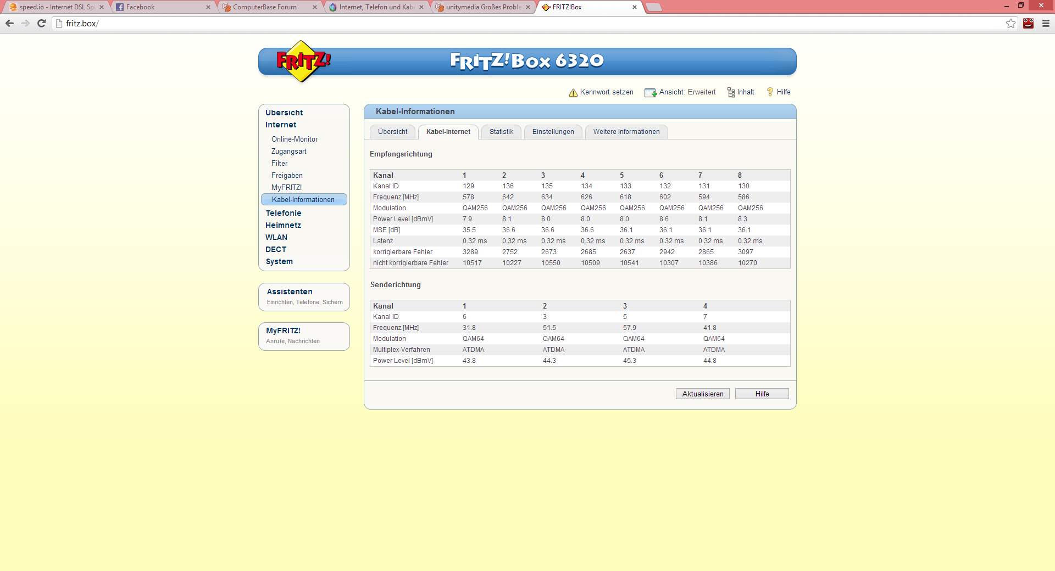Open Heimnetz in the sidebar
Viewport: 1055px width, 571px height.
click(x=283, y=225)
